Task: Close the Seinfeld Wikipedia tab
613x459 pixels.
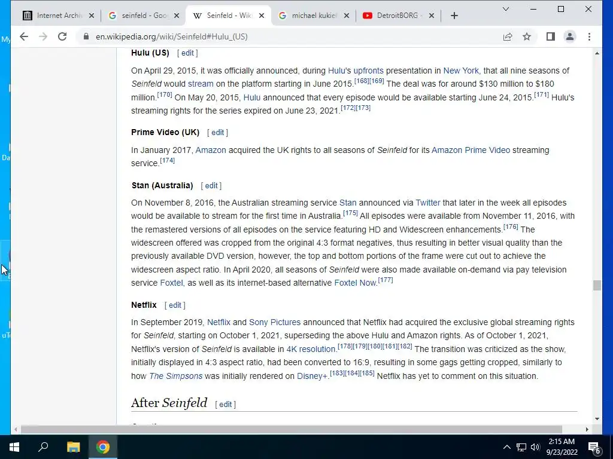Action: (262, 16)
